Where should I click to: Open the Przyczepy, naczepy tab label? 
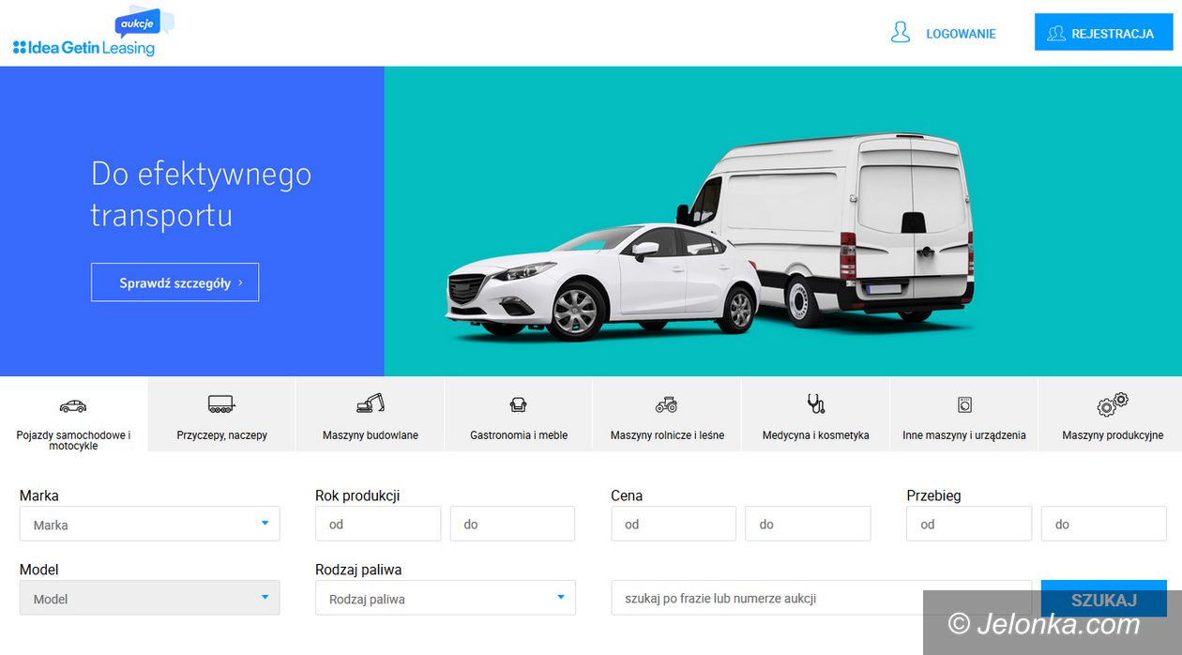tap(221, 435)
